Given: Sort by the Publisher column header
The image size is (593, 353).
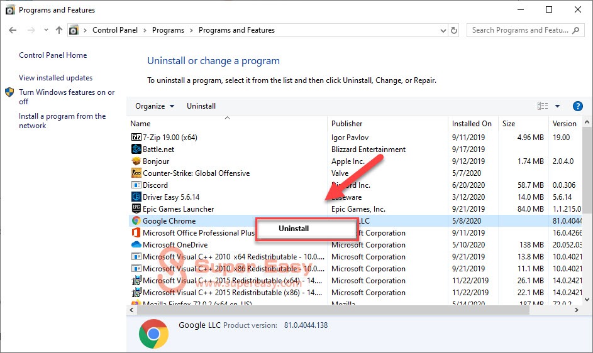Looking at the screenshot, I should [x=346, y=124].
